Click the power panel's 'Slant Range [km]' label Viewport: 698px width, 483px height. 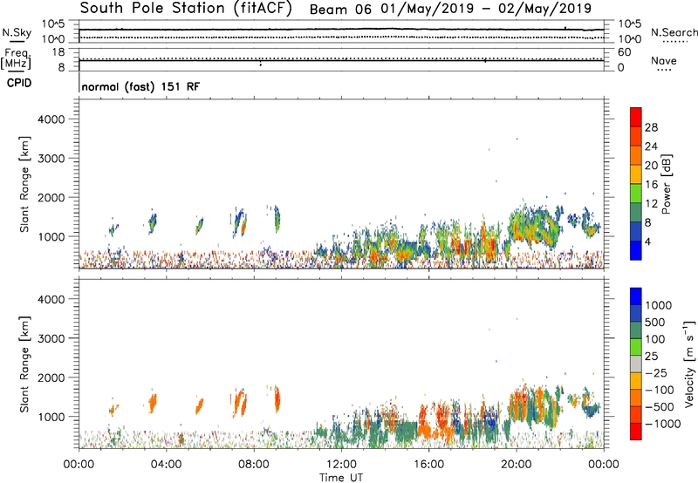coord(24,184)
